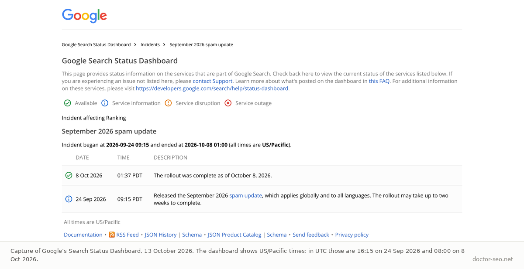Viewport: 524px width, 269px height.
Task: Go to Incidents breadcrumb
Action: (x=150, y=44)
